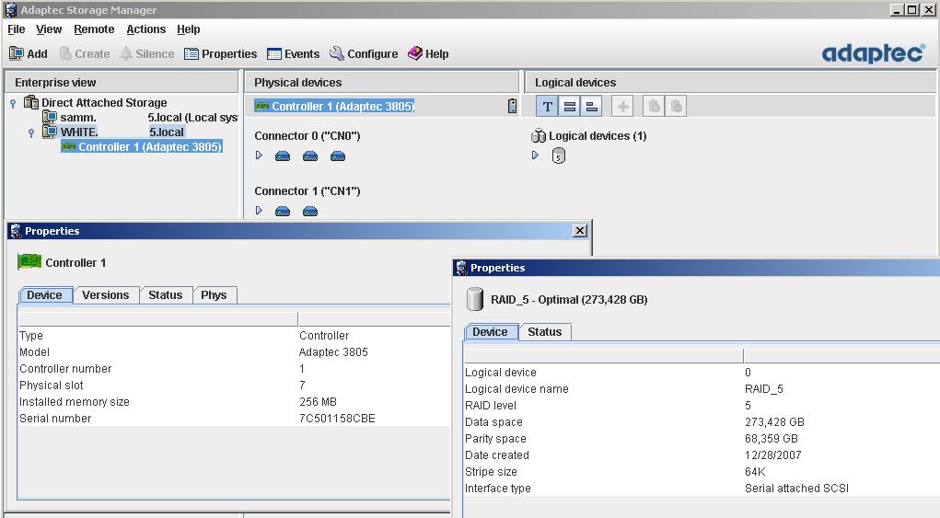Open Status tab in RAID_5 properties

(544, 332)
